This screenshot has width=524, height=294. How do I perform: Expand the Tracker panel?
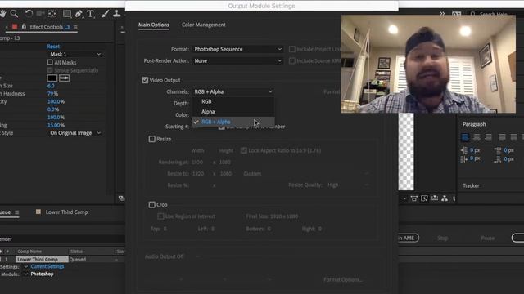[x=471, y=185]
